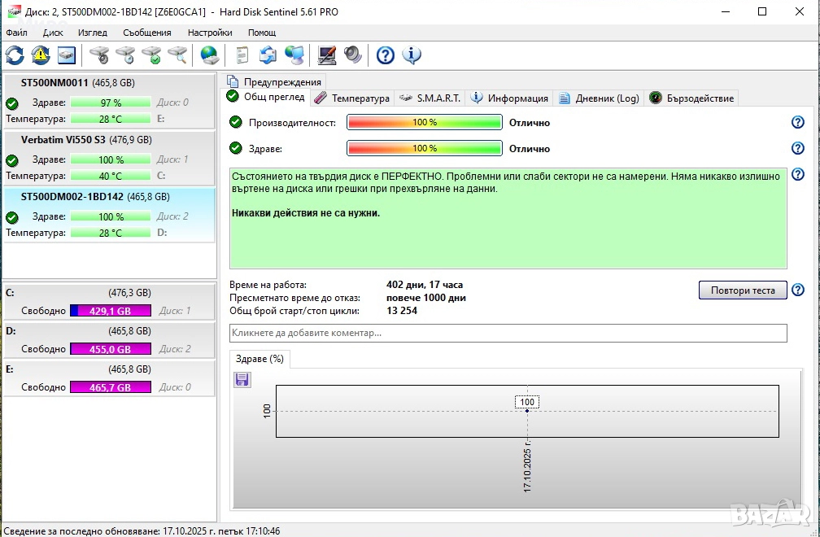Viewport: 820px width, 537px height.
Task: Switch to the Температура tab
Action: coord(351,98)
